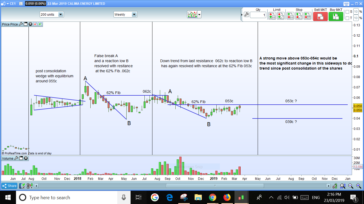364x204 pixels.
Task: Show hidden system tray icons chevron
Action: tap(271, 197)
